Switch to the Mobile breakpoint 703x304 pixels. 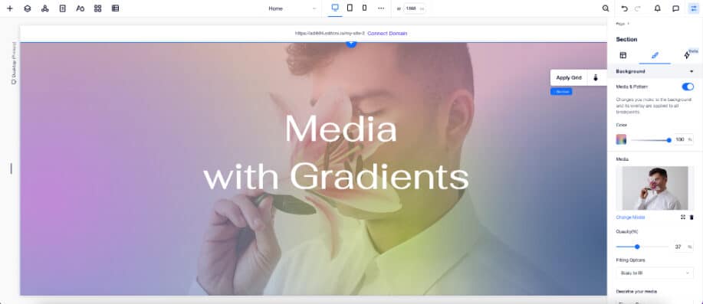pyautogui.click(x=364, y=8)
